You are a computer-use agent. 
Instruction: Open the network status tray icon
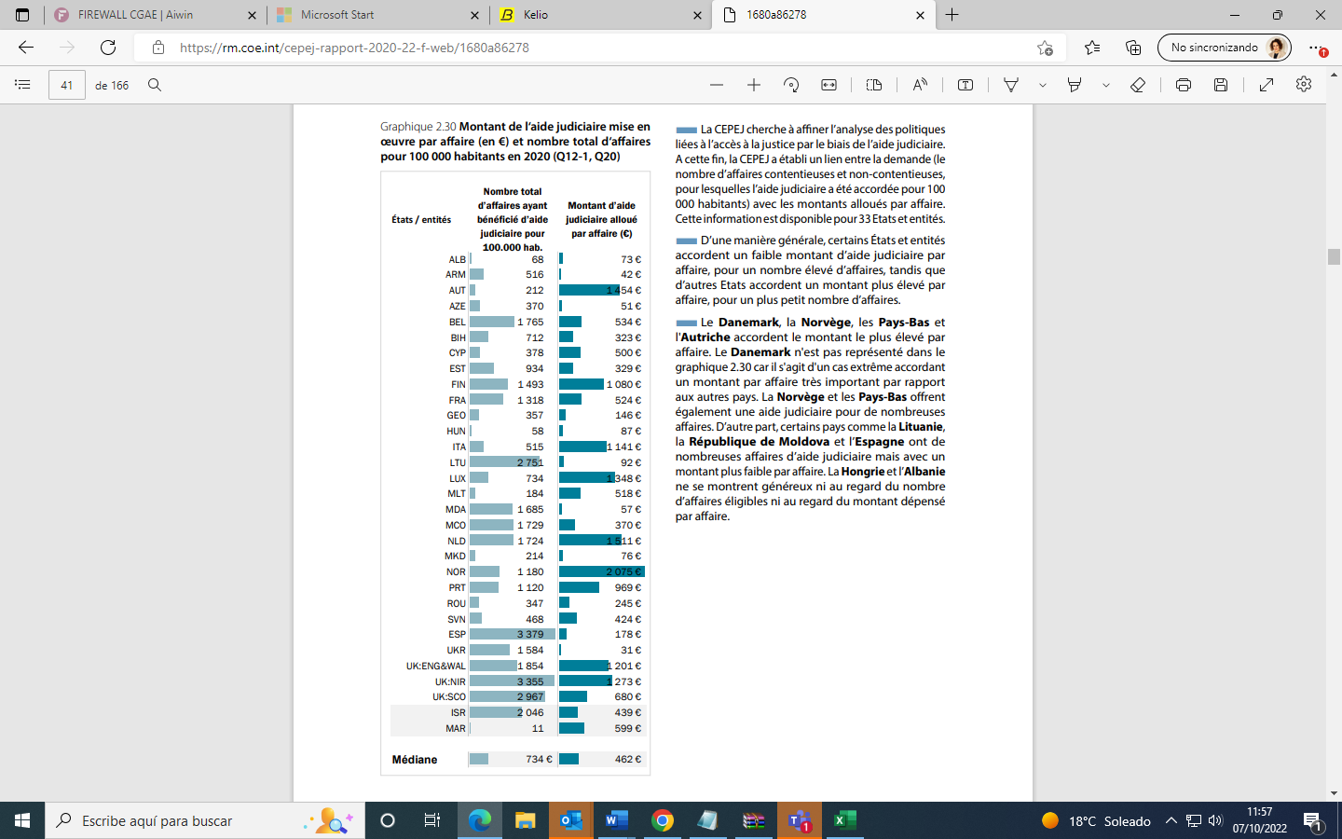[x=1194, y=820]
